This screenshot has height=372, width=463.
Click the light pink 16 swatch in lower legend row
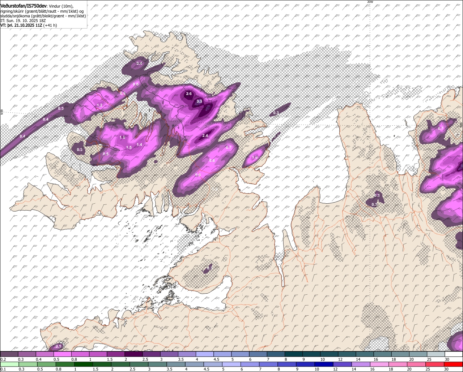click(380, 364)
